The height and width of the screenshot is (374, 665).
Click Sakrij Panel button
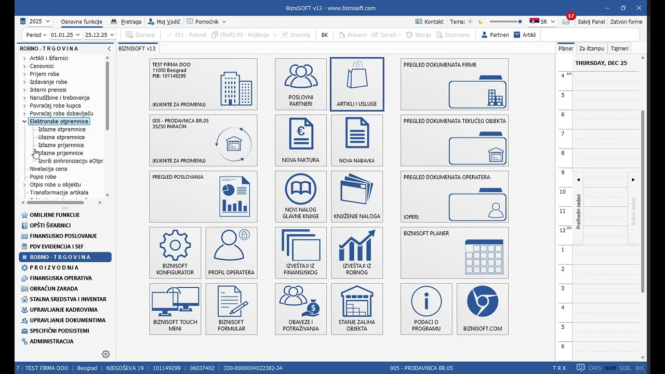[591, 22]
